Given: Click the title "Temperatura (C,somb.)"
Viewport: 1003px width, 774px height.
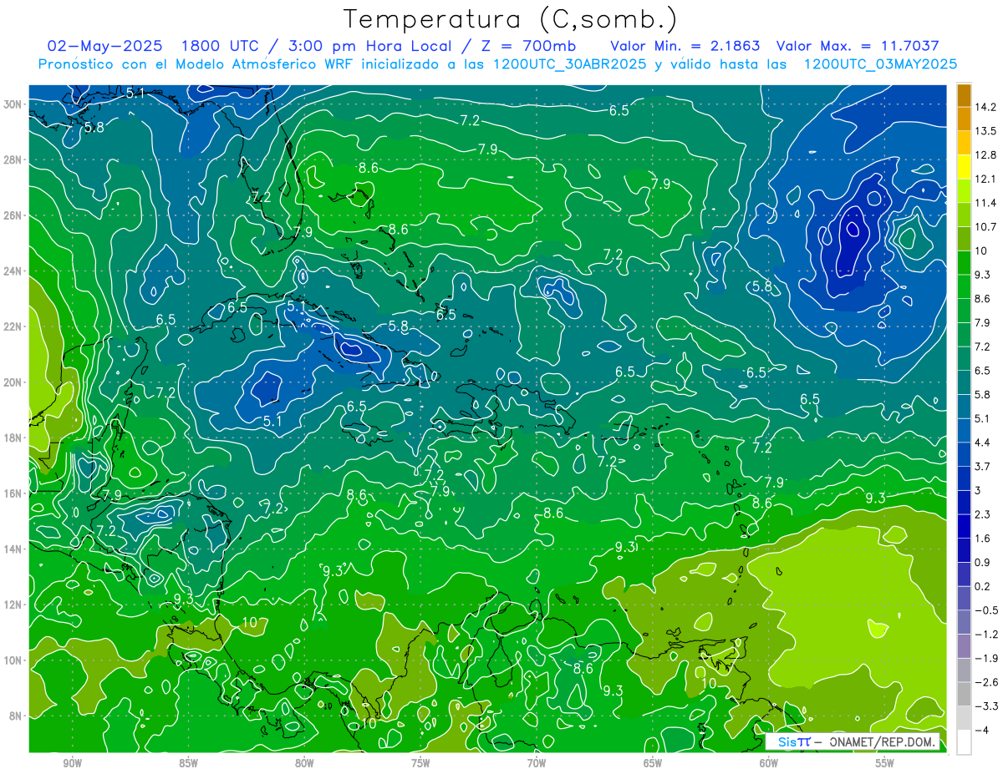Looking at the screenshot, I should click(511, 18).
